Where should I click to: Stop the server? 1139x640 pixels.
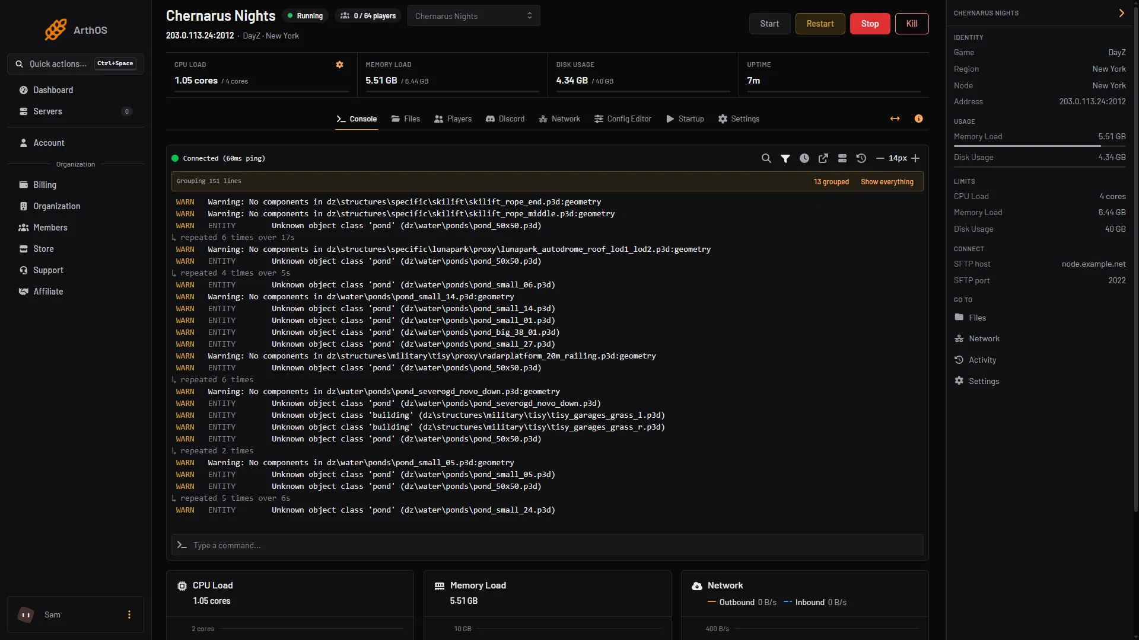(870, 24)
